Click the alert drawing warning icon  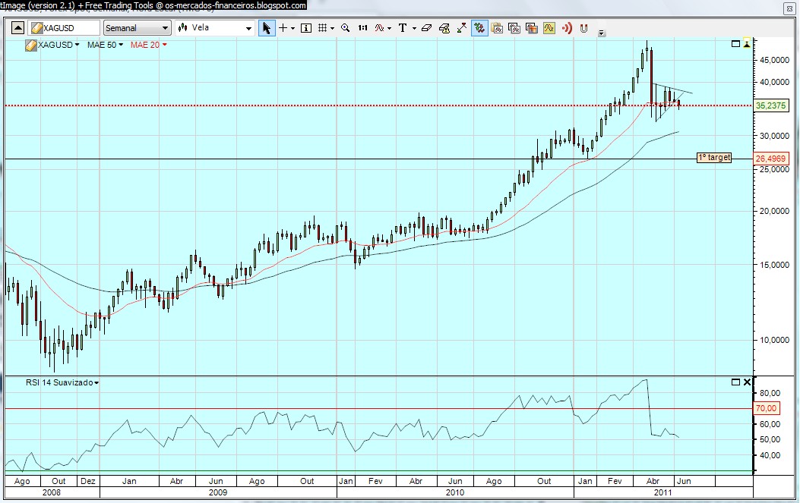(444, 28)
